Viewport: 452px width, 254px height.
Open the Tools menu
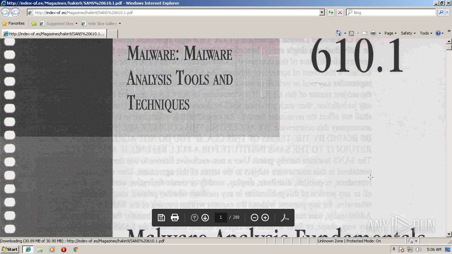pyautogui.click(x=426, y=33)
